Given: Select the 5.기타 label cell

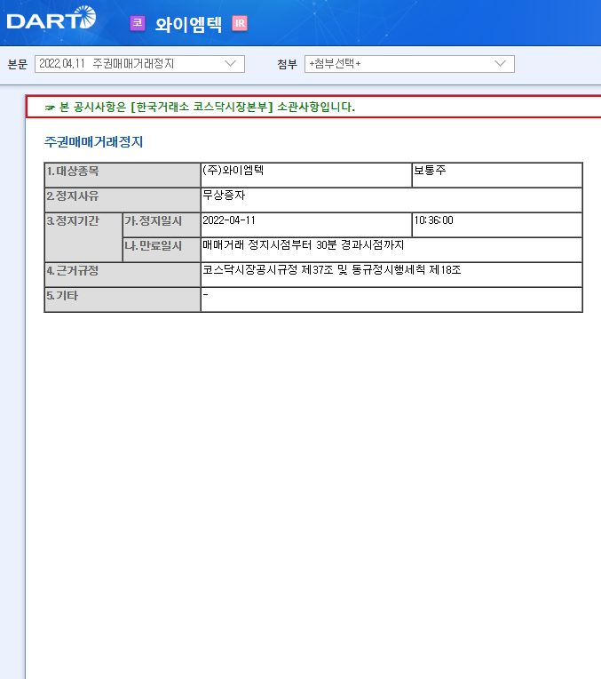Looking at the screenshot, I should [x=123, y=300].
